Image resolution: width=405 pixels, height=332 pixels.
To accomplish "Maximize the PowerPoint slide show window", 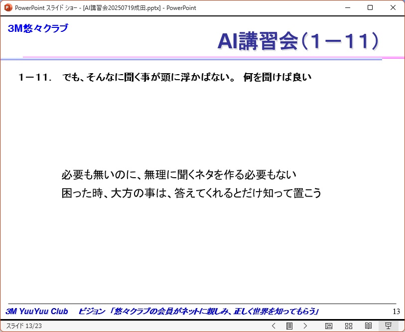I will click(x=370, y=7).
